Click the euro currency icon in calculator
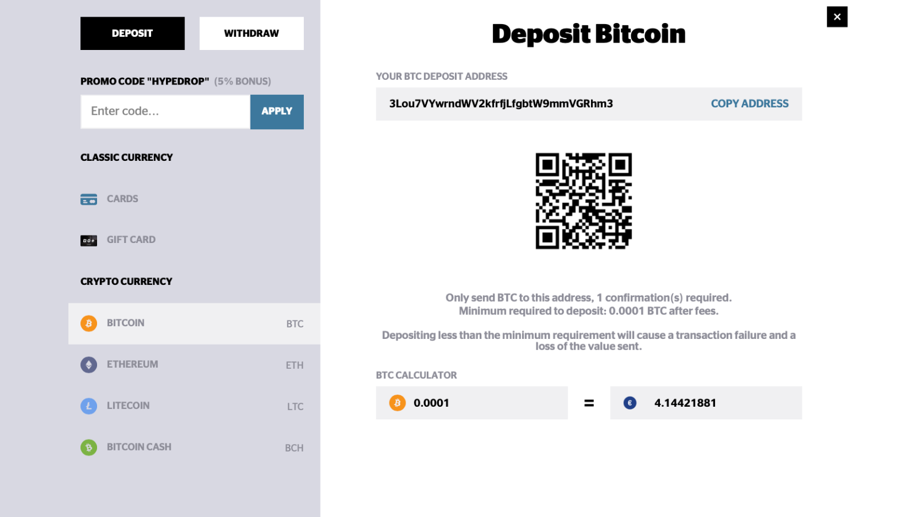This screenshot has height=517, width=919. pyautogui.click(x=630, y=403)
